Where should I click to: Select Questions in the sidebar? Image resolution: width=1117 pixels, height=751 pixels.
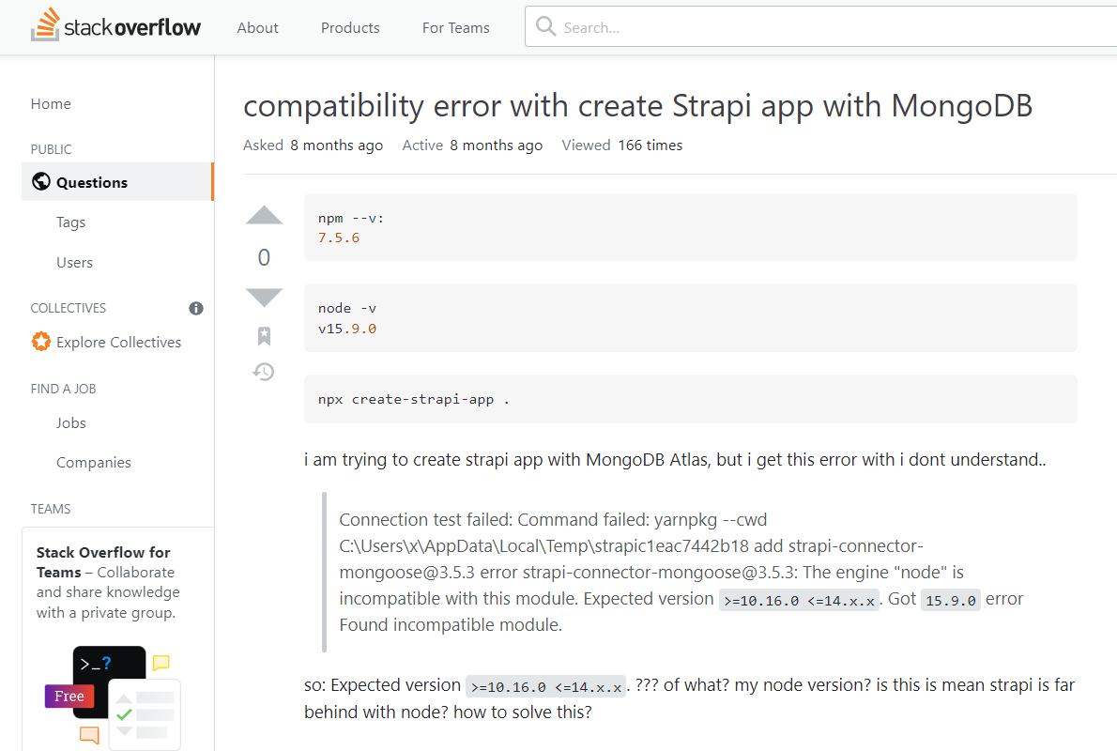[x=117, y=182]
